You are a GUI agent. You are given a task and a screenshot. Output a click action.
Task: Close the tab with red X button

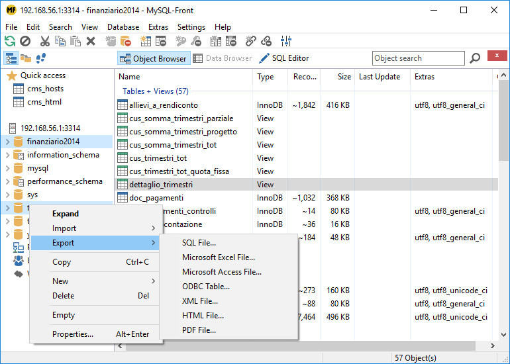[x=497, y=56]
